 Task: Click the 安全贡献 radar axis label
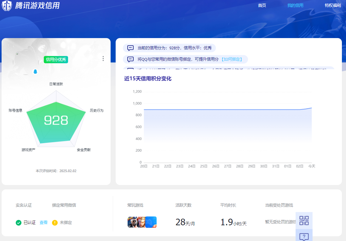coord(84,150)
